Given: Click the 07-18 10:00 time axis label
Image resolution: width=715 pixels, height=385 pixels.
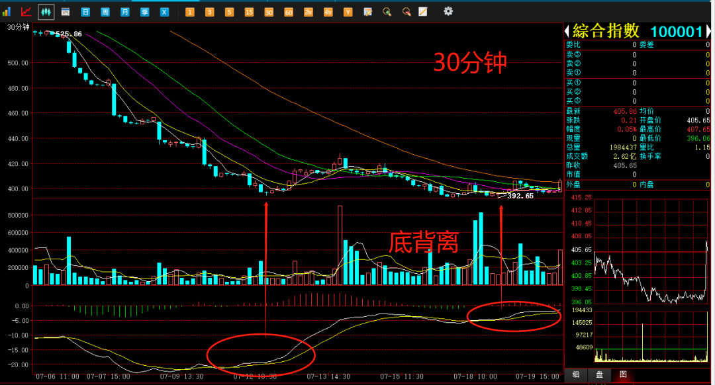Looking at the screenshot, I should [475, 377].
